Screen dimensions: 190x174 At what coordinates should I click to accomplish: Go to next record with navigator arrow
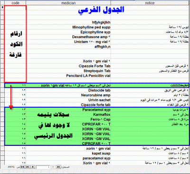(x=33, y=167)
